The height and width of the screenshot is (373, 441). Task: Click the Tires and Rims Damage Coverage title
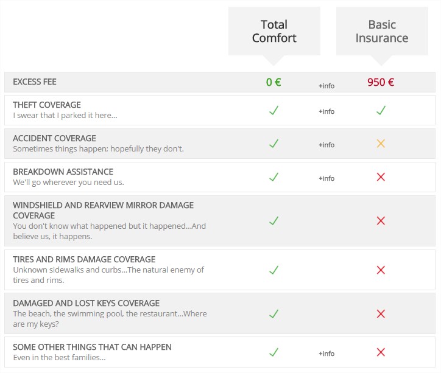click(84, 259)
